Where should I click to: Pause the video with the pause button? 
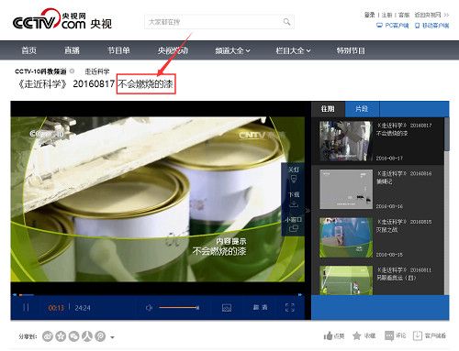tap(26, 307)
